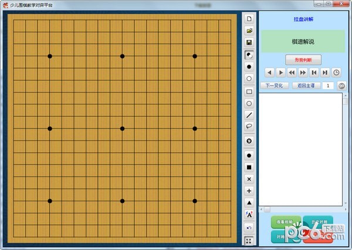This screenshot has width=352, height=250.
Task: Click the 返回主谱 button
Action: [x=306, y=86]
